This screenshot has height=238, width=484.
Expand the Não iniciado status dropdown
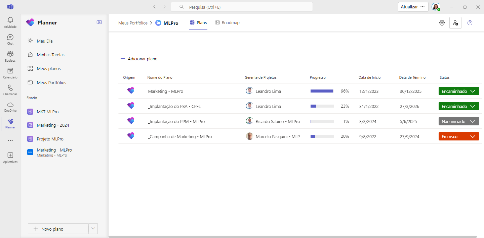[x=459, y=121]
